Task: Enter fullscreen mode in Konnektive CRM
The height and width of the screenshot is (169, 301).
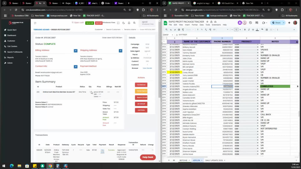Action: click(118, 23)
